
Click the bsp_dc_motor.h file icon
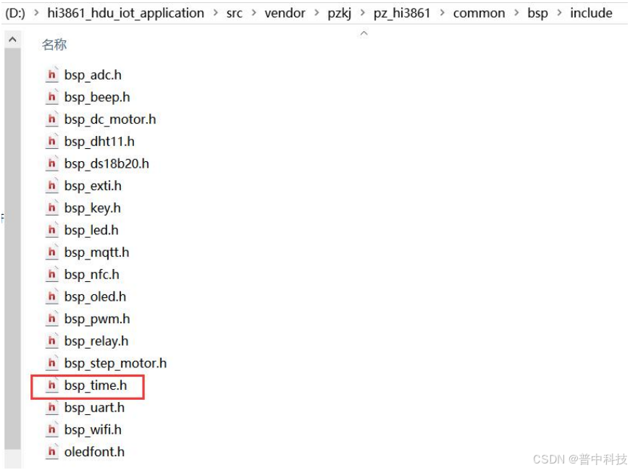point(52,119)
